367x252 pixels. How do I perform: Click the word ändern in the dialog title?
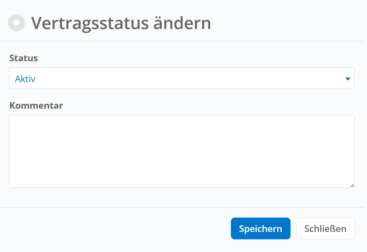(x=182, y=23)
